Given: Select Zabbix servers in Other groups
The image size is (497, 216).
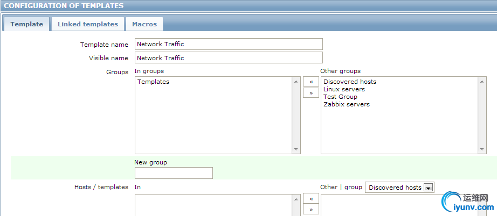Looking at the screenshot, I should tap(347, 104).
